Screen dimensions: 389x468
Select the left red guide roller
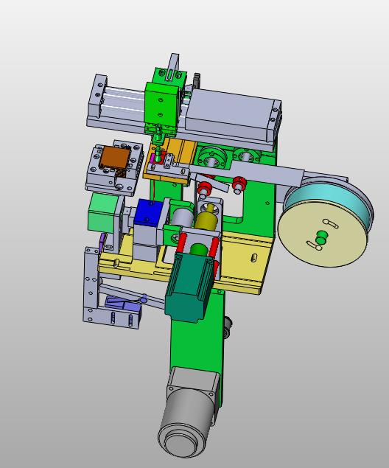click(x=204, y=188)
